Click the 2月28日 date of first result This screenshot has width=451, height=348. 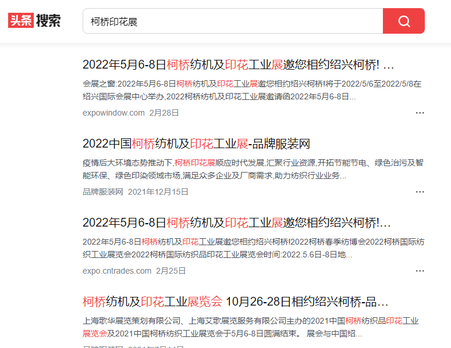click(164, 113)
